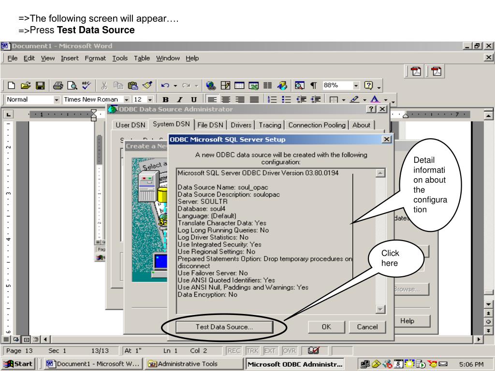Click the Windows Start button
The width and height of the screenshot is (495, 371).
18,364
